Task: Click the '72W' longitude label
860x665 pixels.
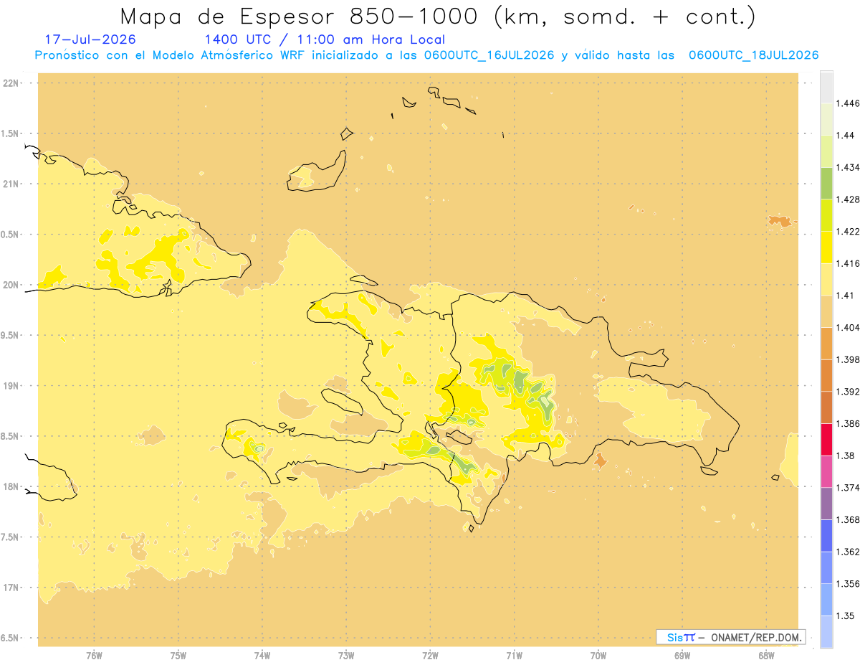Action: (430, 655)
